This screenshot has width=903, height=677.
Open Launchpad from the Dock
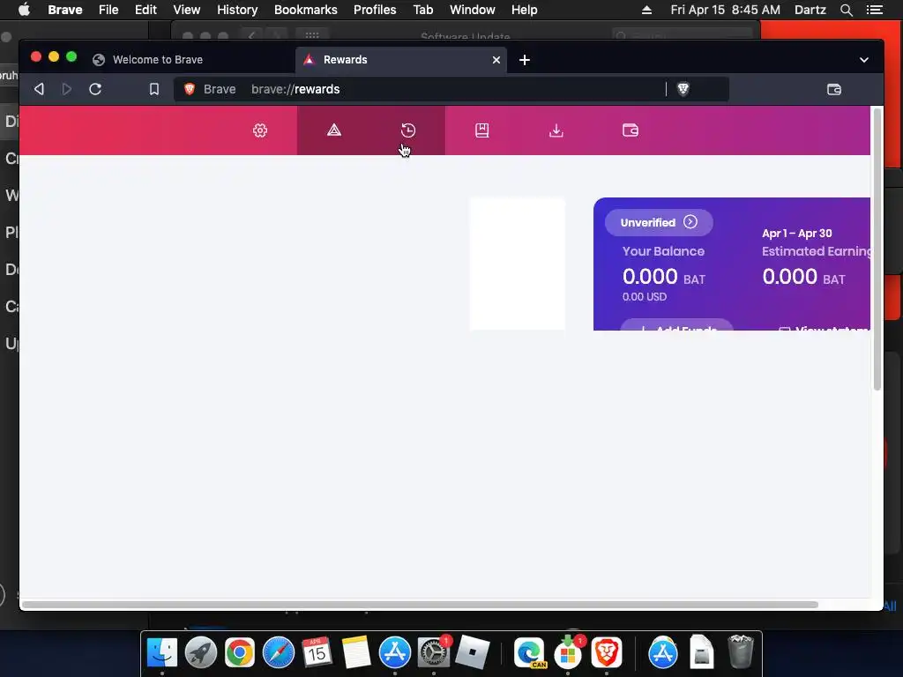point(201,653)
